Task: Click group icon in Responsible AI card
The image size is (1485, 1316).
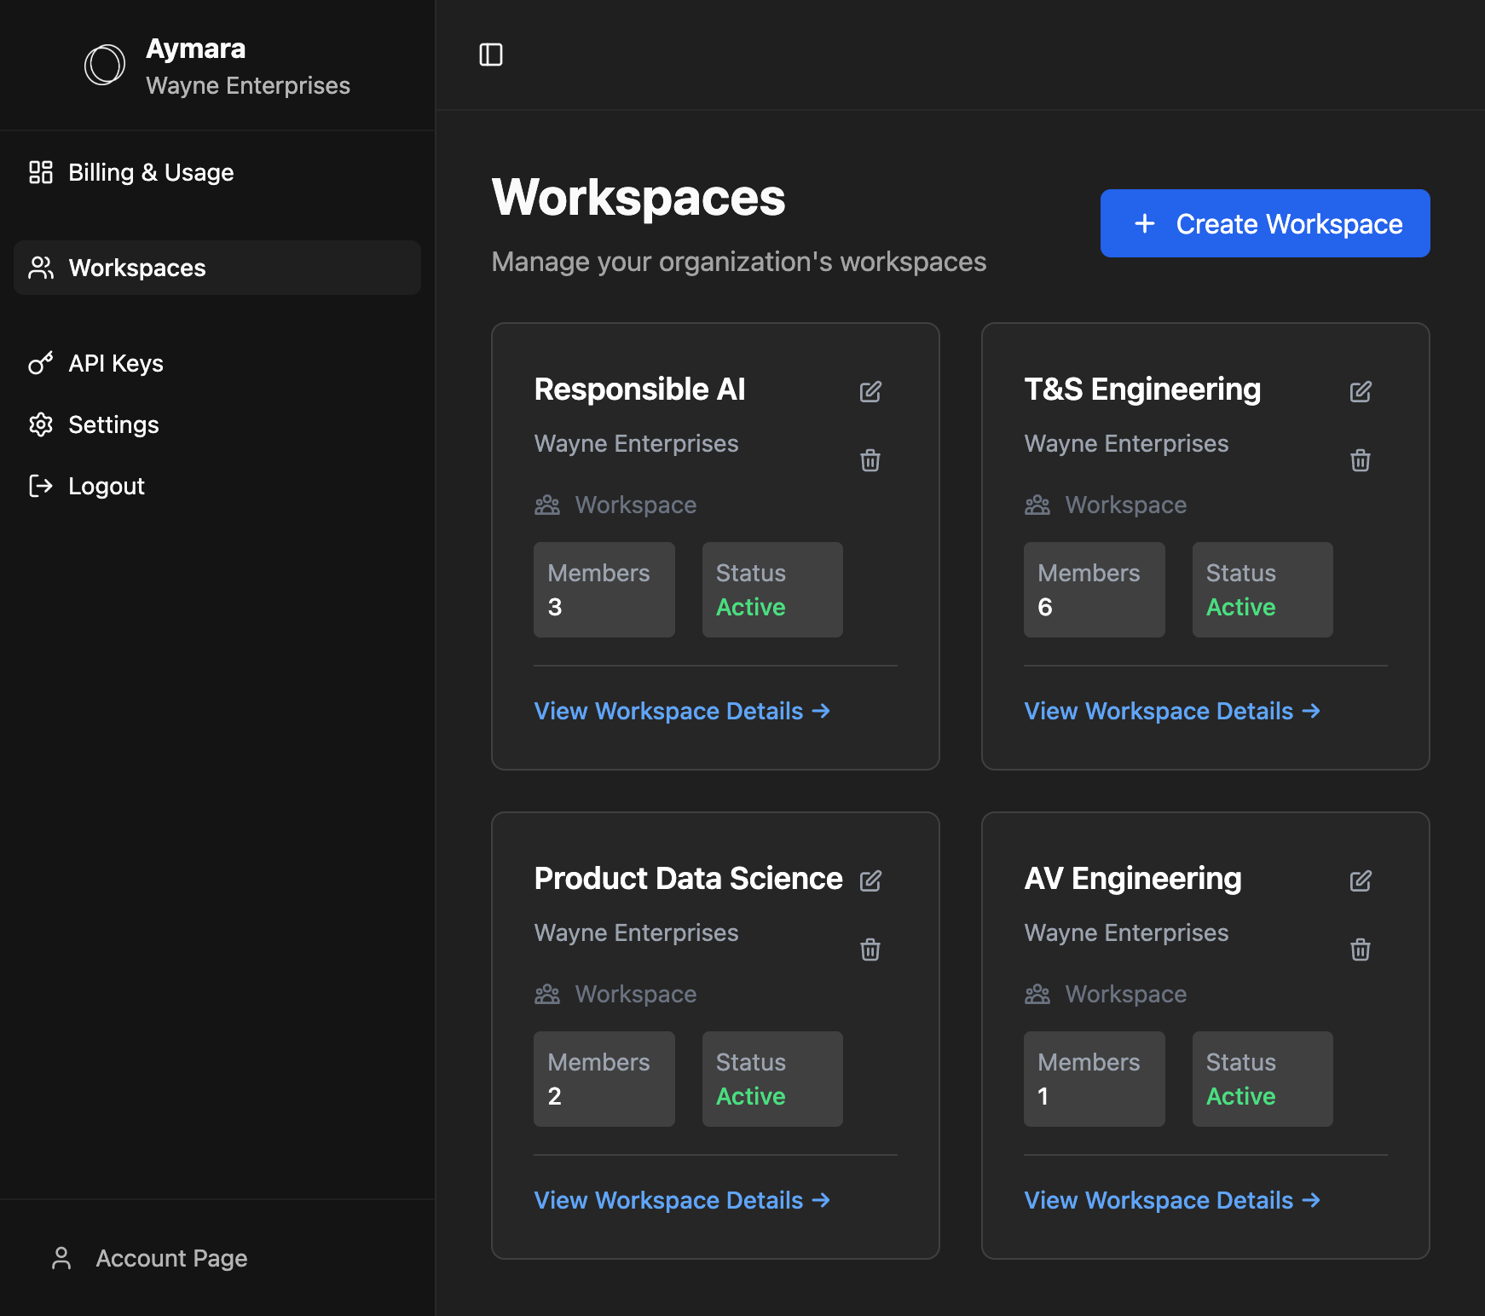Action: (x=547, y=505)
